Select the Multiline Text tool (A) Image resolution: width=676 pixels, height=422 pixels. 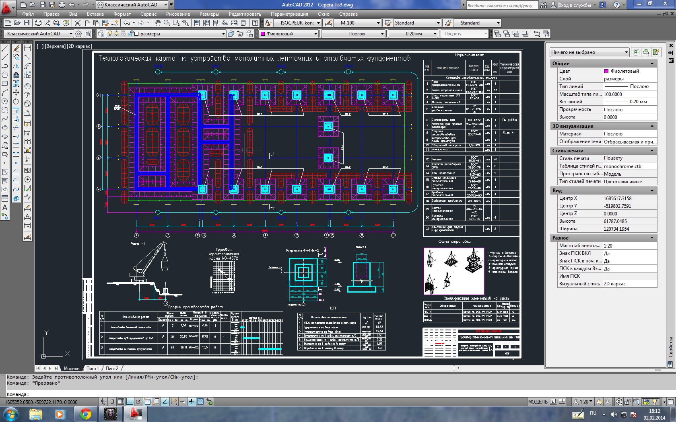pyautogui.click(x=5, y=207)
